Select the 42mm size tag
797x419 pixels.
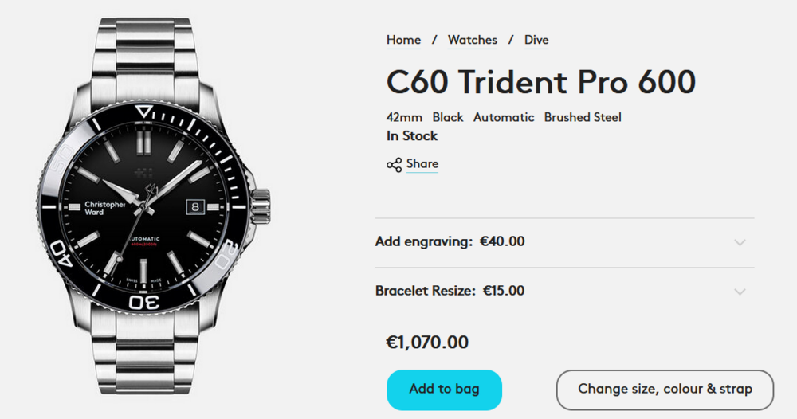click(404, 117)
